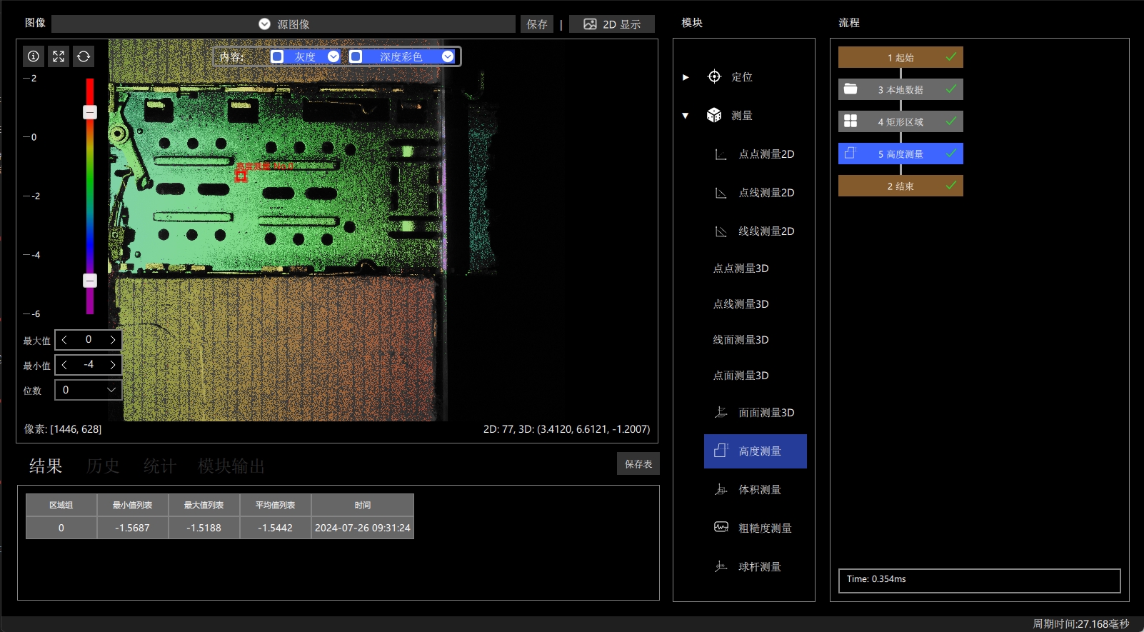Switch to the 历史 tab

tap(103, 466)
